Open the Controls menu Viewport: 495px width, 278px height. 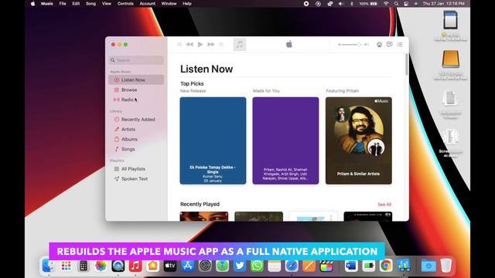click(x=125, y=4)
